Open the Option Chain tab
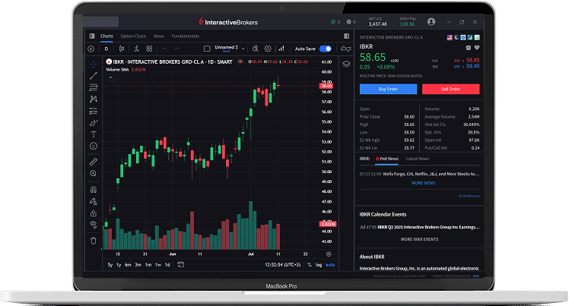Viewport: 569px width, 306px height. [x=133, y=36]
